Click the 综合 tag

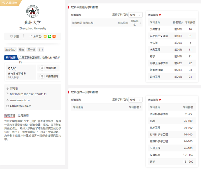21,50
